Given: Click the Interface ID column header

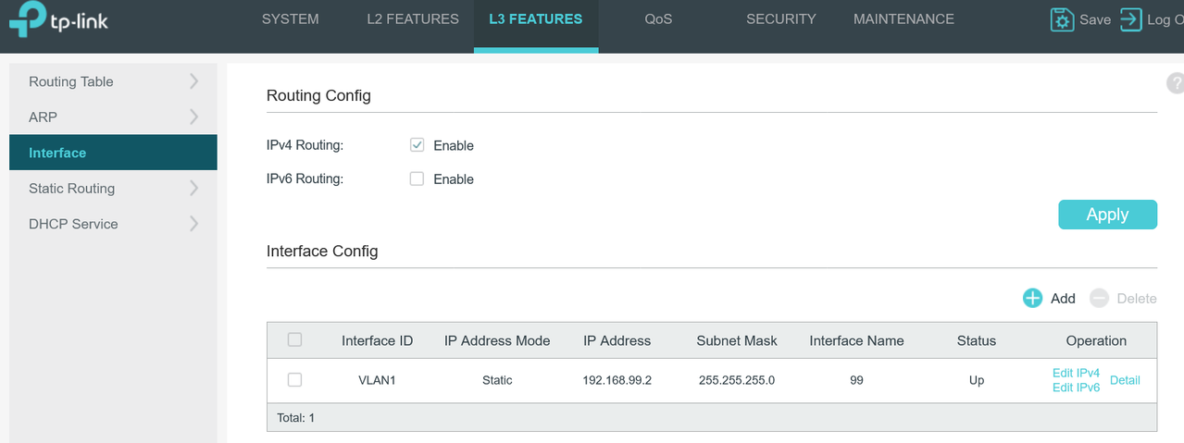Looking at the screenshot, I should (x=377, y=340).
